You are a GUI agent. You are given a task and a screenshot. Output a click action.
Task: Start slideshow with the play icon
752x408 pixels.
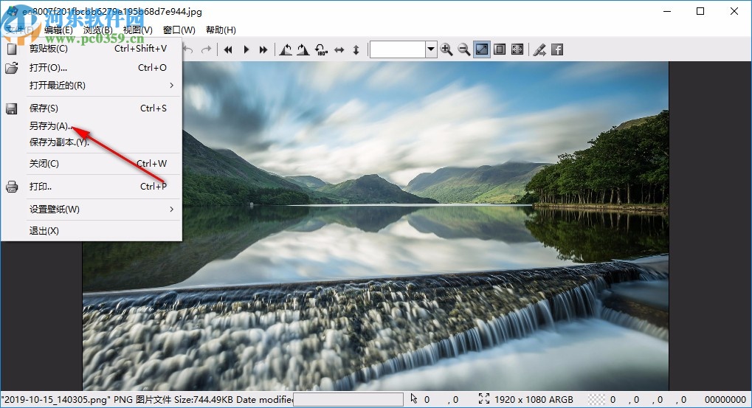[246, 49]
